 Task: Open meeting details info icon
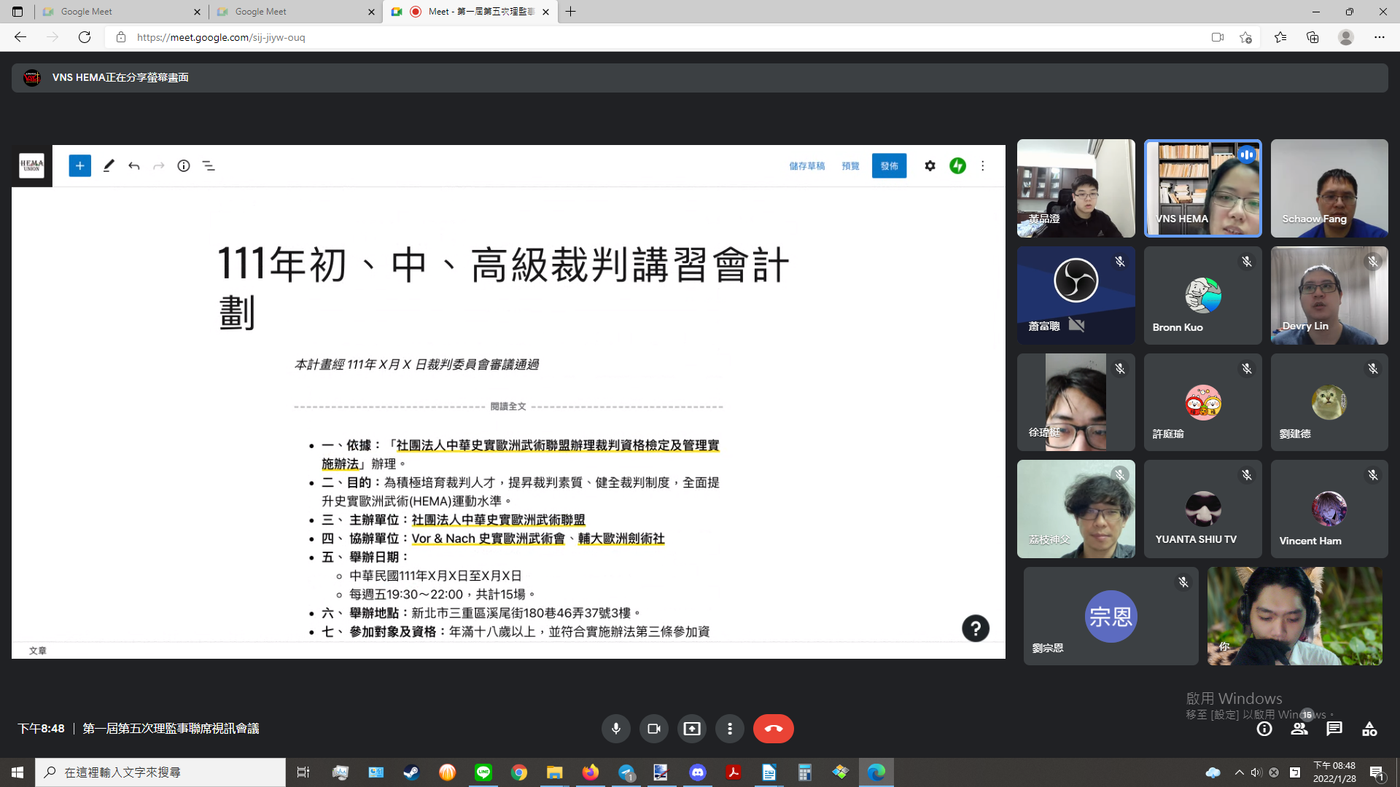1264,729
